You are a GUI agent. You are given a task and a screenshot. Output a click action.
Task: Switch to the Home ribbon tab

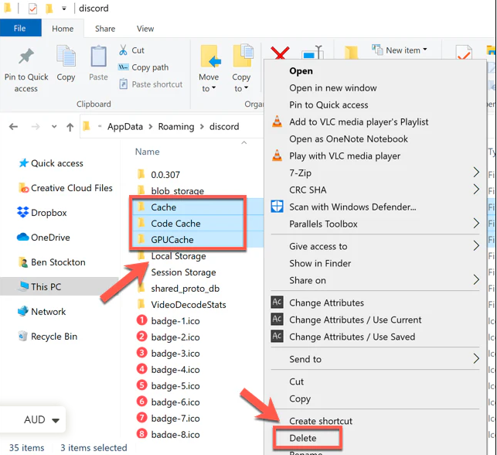pyautogui.click(x=63, y=29)
